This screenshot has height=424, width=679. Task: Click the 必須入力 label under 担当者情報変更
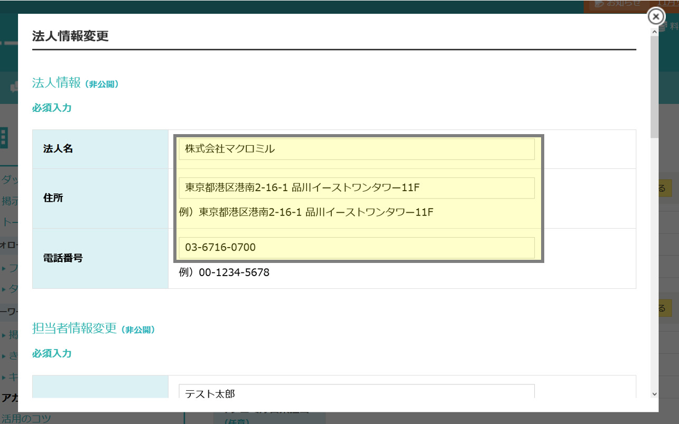(x=52, y=353)
